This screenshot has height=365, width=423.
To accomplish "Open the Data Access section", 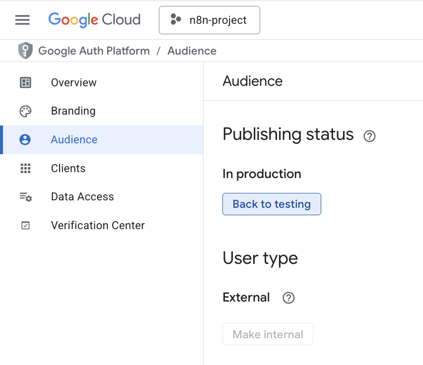I will pyautogui.click(x=82, y=197).
